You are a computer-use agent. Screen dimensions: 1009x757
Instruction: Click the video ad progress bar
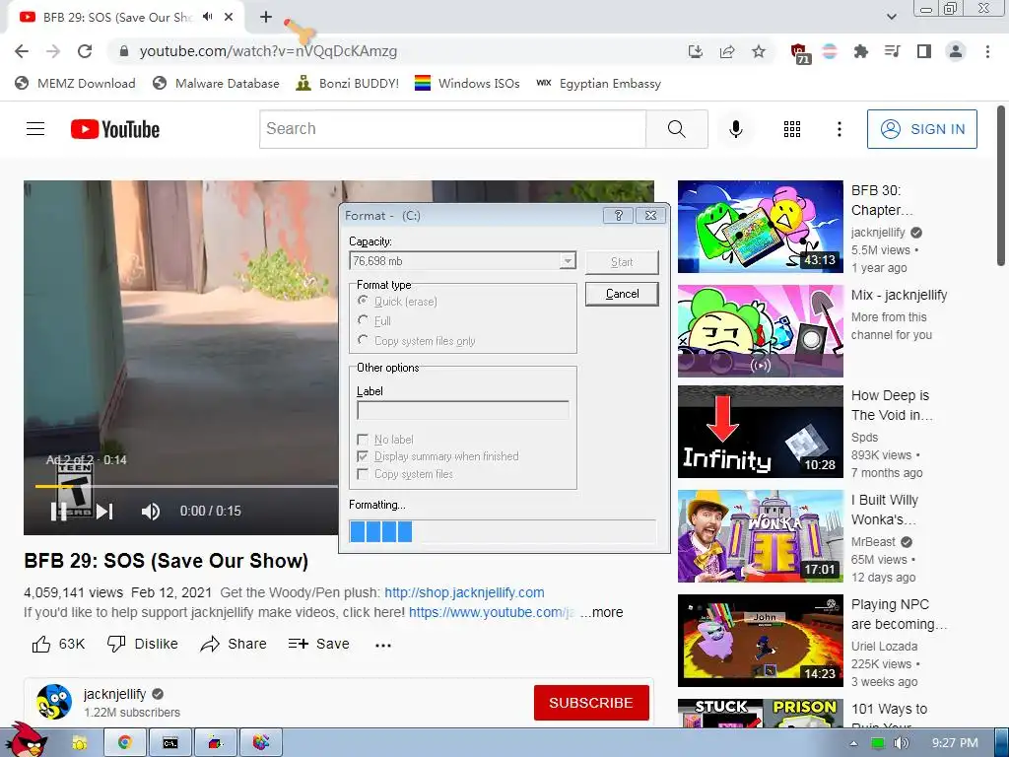tap(186, 487)
